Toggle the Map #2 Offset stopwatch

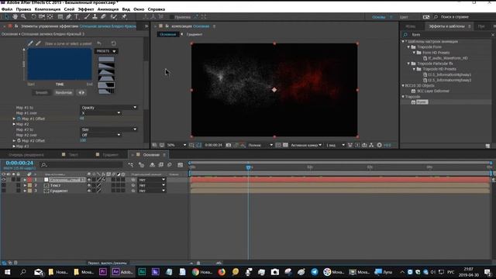click(x=19, y=140)
